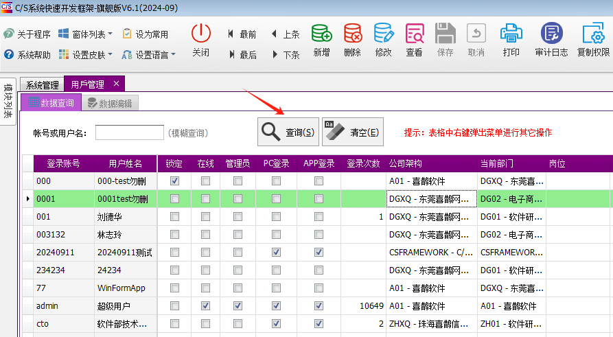Click the 查看 view record icon
613x337 pixels.
tap(415, 34)
